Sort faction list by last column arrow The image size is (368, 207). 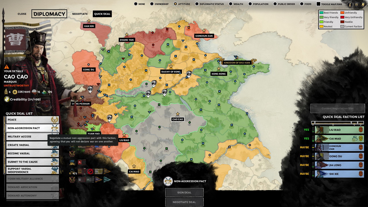click(x=361, y=123)
